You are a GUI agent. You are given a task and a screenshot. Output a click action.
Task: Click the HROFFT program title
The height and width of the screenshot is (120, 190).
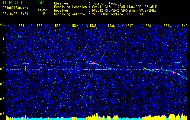tap(19, 2)
